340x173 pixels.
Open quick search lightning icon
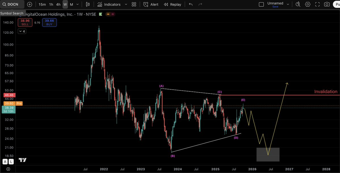[x=298, y=4]
